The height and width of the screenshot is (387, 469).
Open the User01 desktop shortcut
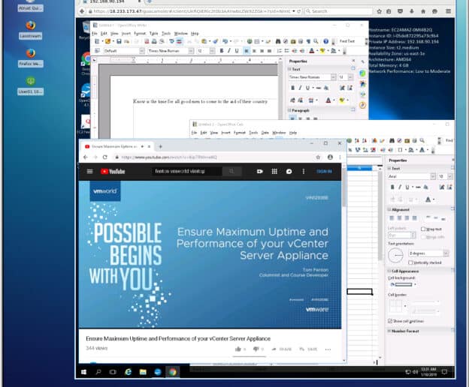[x=31, y=85]
